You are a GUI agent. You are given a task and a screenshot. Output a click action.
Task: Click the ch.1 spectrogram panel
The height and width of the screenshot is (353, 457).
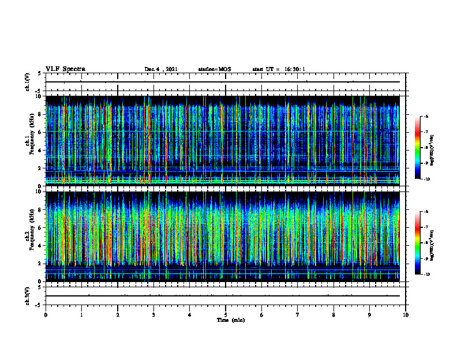pos(223,141)
